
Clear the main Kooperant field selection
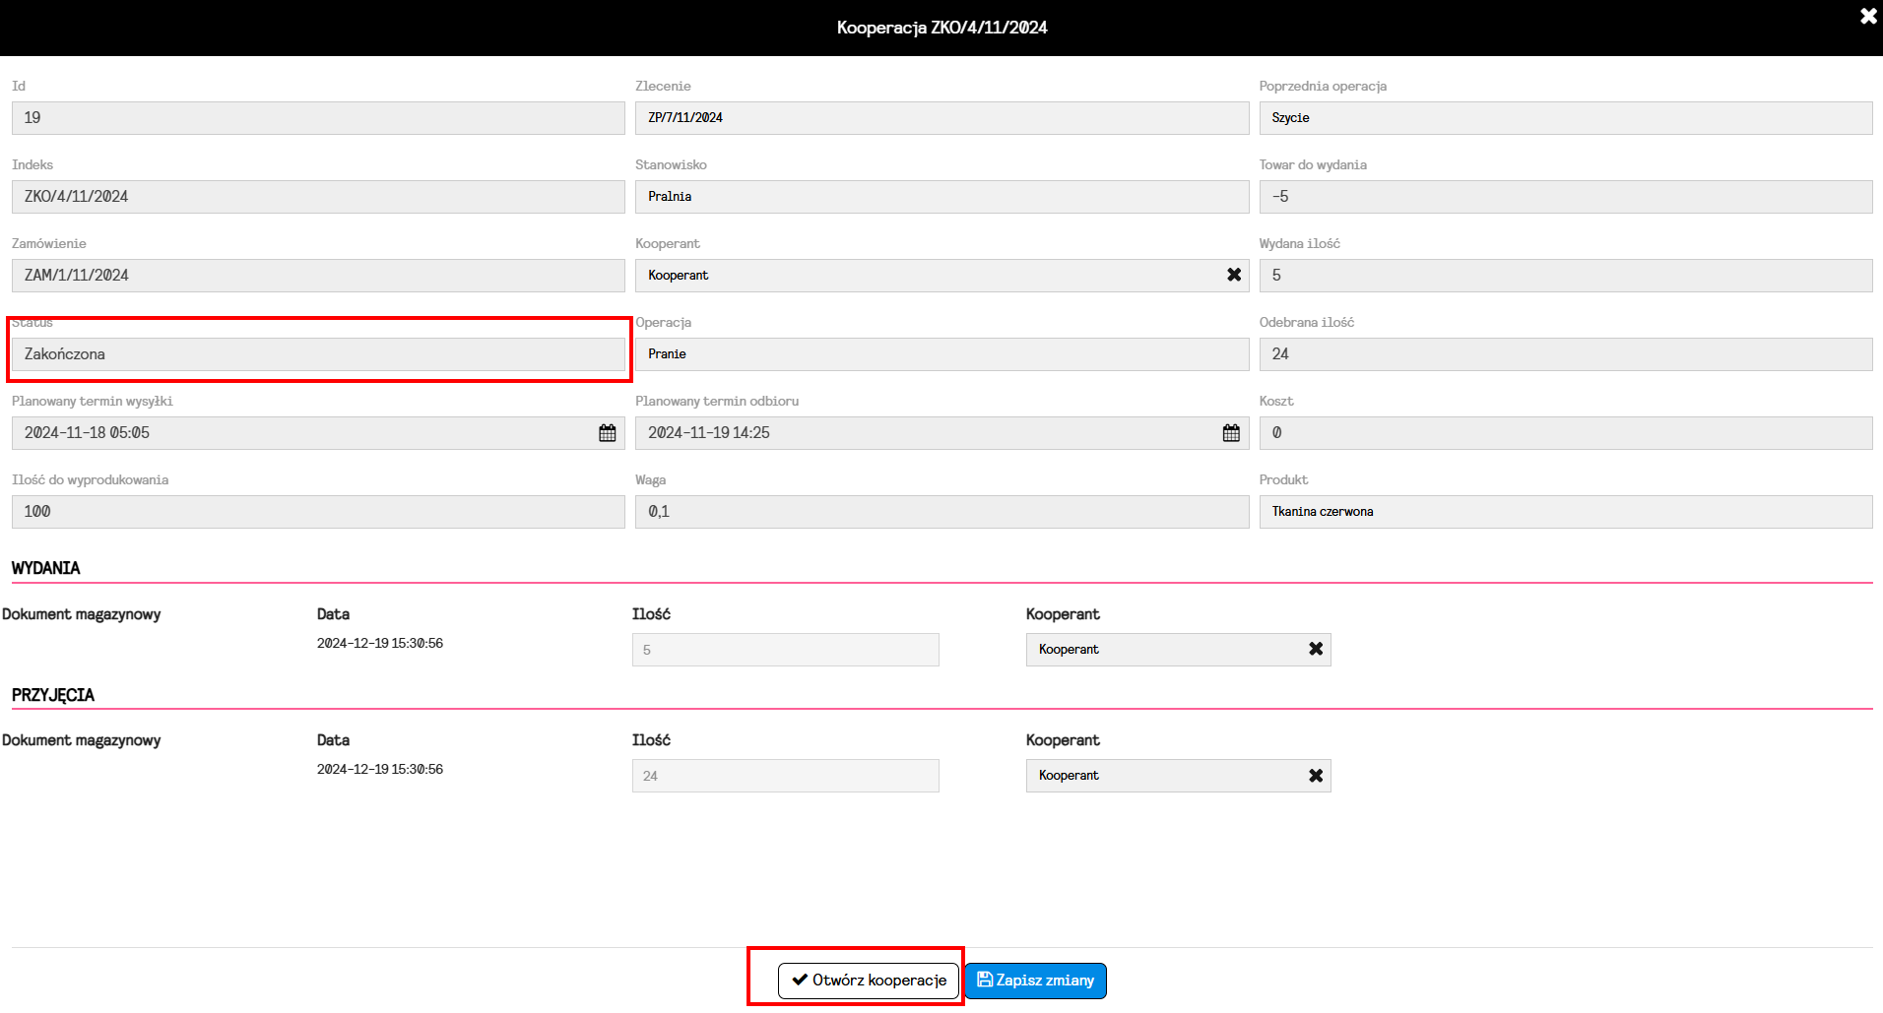(x=1234, y=276)
